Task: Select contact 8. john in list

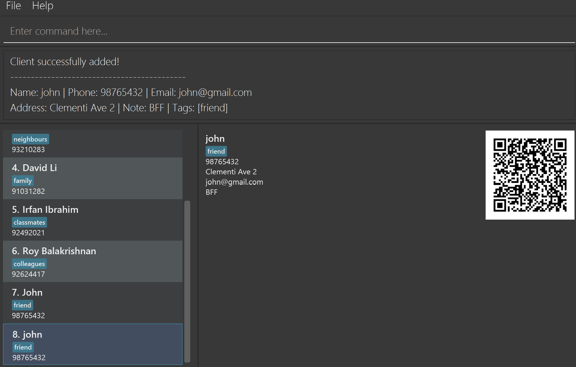Action: (x=92, y=344)
